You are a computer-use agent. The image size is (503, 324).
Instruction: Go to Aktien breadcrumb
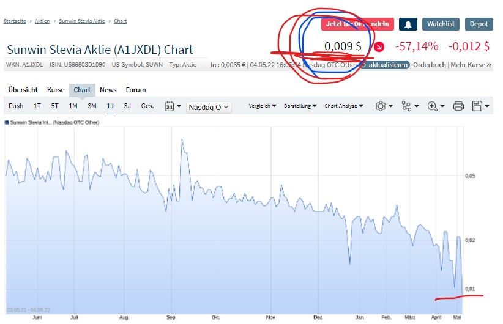42,21
